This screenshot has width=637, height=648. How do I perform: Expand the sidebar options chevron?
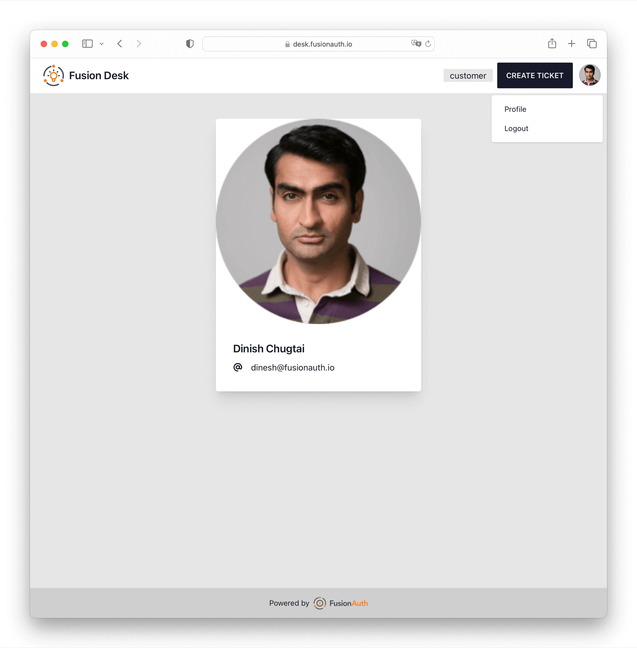[102, 44]
